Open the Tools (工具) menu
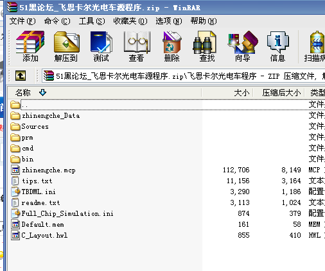The width and height of the screenshot is (325, 271). pyautogui.click(x=92, y=21)
